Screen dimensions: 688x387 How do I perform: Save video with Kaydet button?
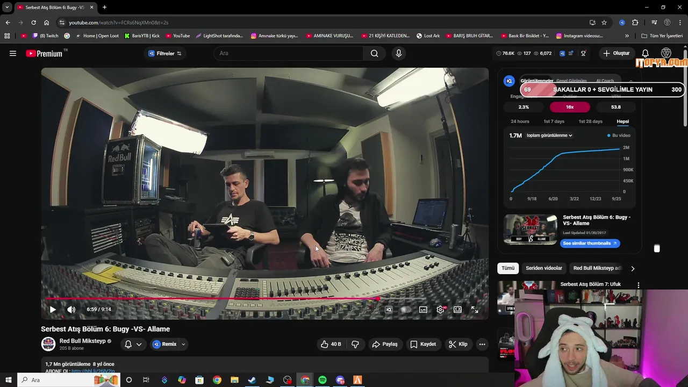(x=423, y=344)
